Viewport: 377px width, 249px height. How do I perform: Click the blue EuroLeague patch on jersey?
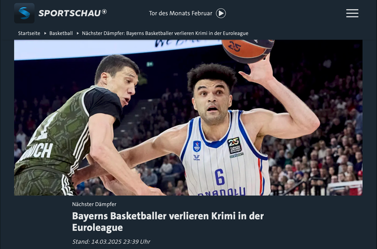tap(197, 146)
